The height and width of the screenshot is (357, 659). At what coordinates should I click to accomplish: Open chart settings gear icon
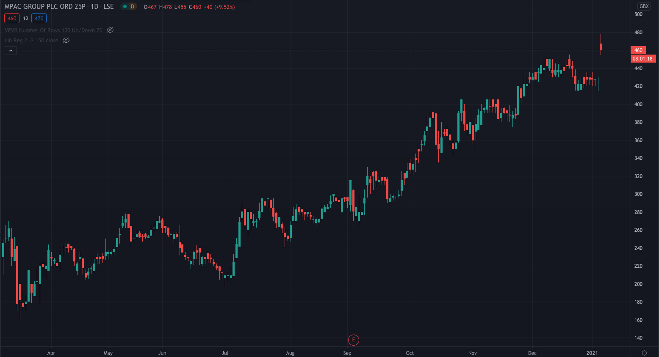click(x=644, y=353)
